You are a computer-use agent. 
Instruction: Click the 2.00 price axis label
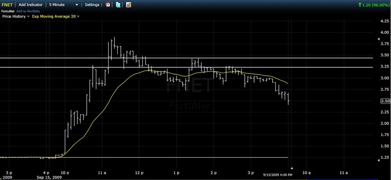385,123
